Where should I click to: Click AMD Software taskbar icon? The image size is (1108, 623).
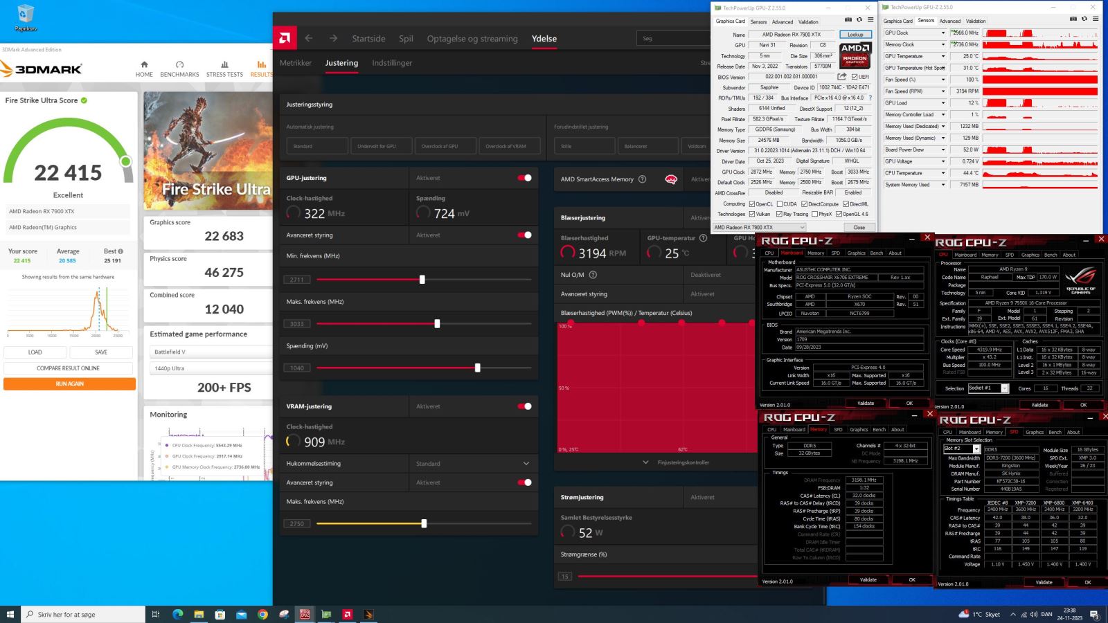click(x=348, y=614)
